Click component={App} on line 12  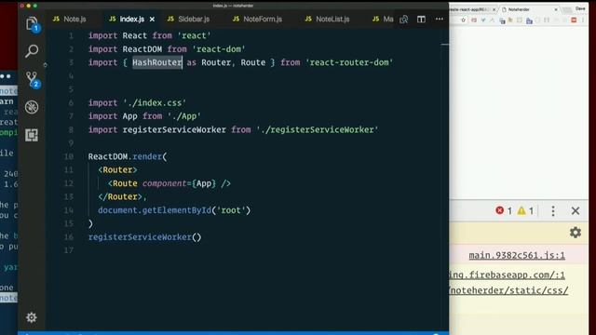coord(180,183)
